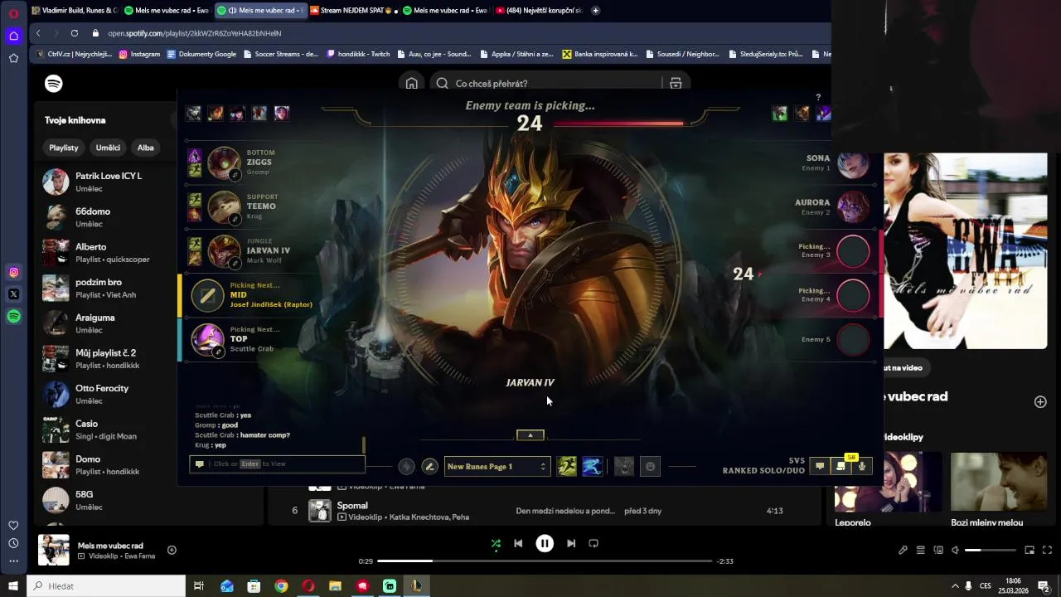Screen dimensions: 1061x597
Task: Toggle Spotify repeat mode
Action: coord(593,544)
